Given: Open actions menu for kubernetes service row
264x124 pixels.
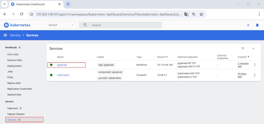Looking at the screenshot, I should (x=254, y=75).
